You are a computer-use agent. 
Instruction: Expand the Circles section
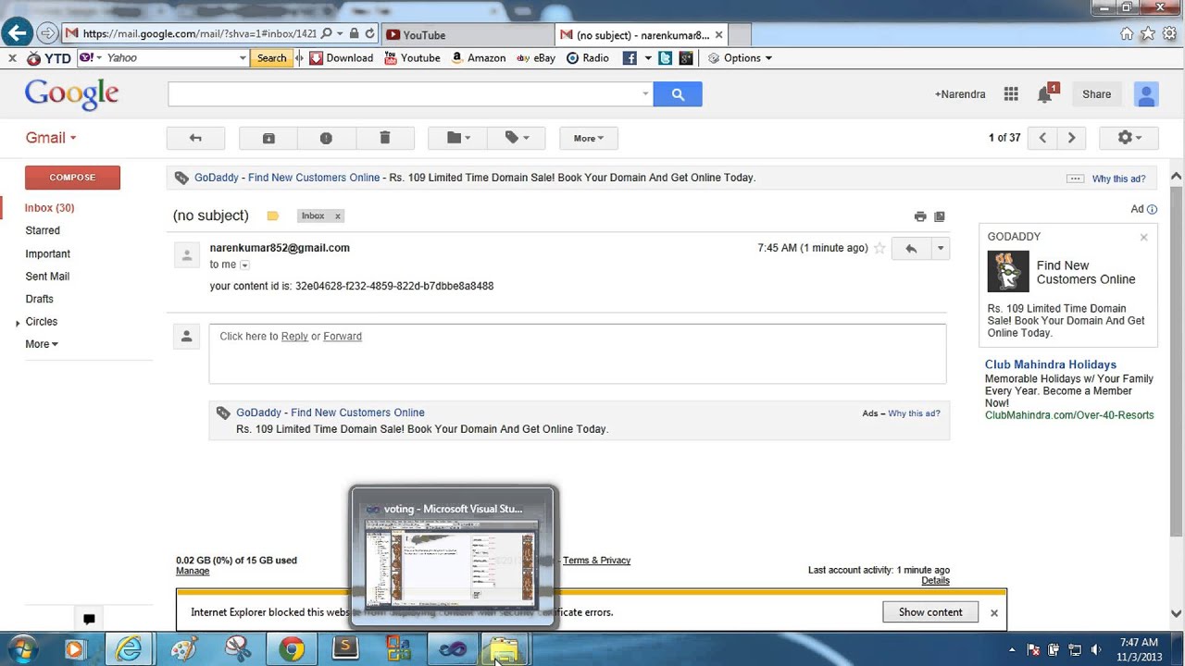click(18, 323)
